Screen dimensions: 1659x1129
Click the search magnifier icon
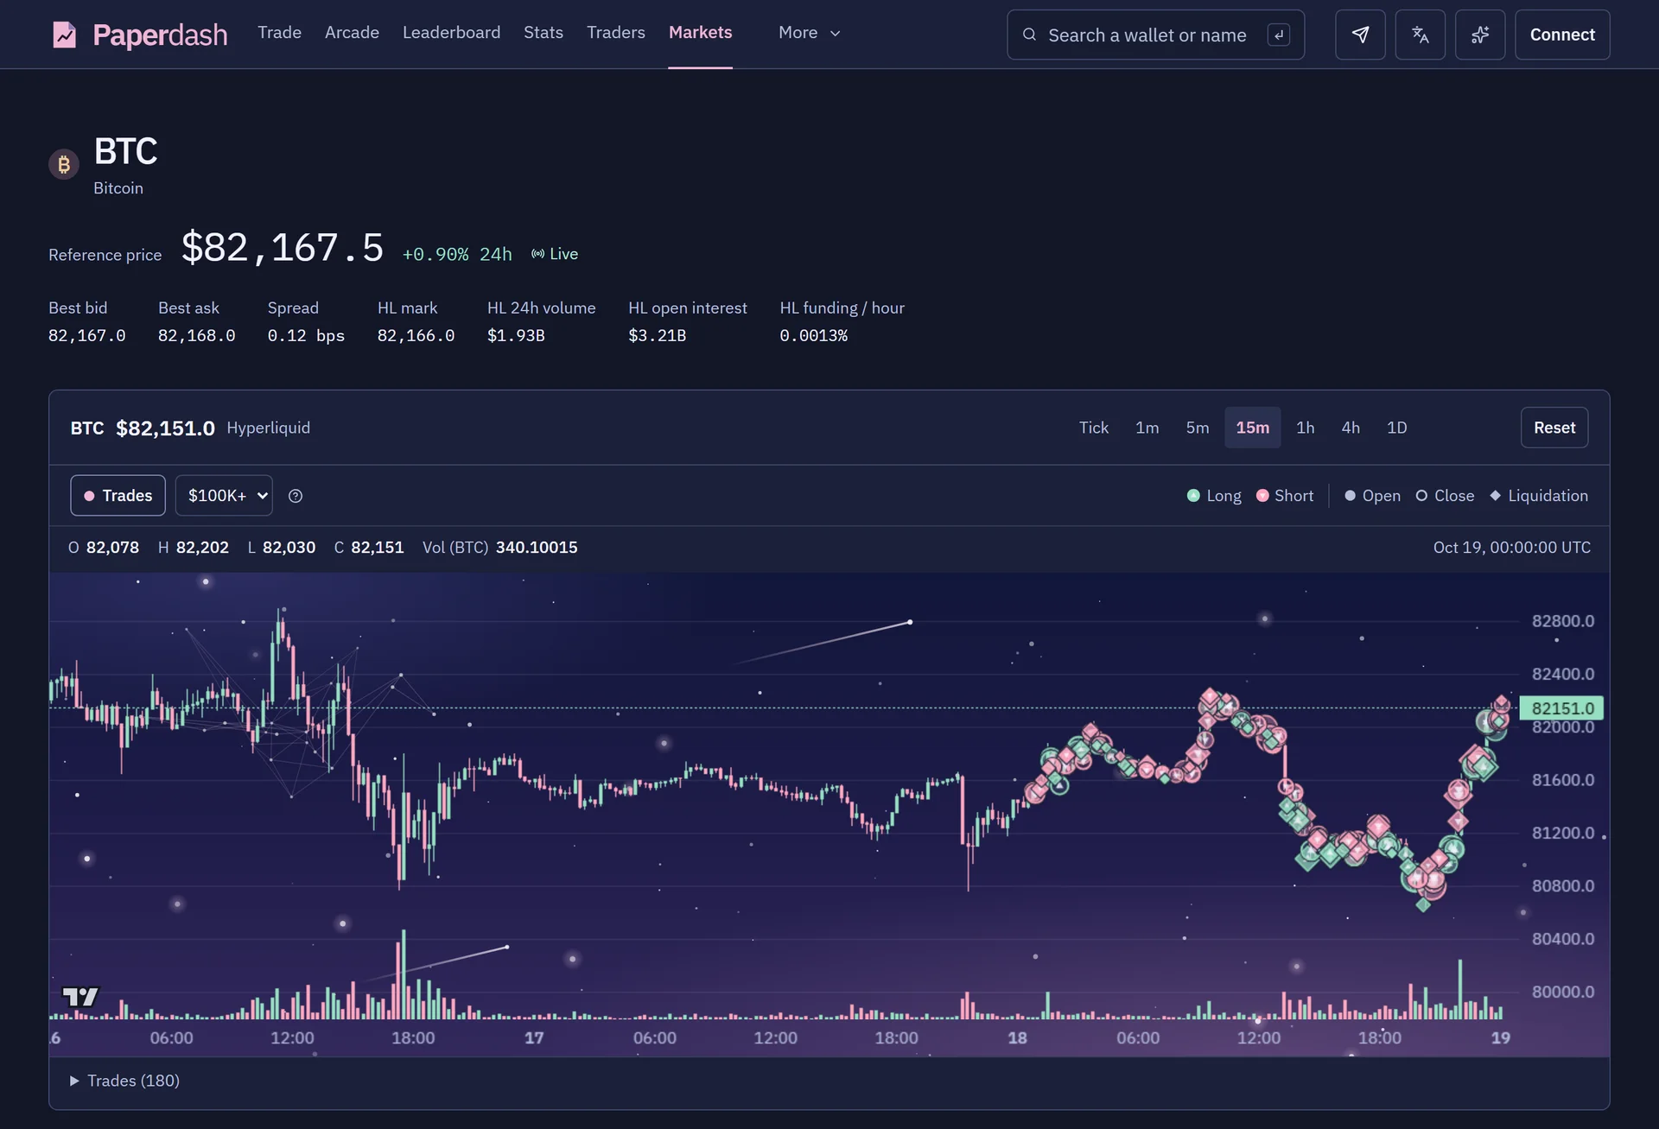[x=1029, y=35]
